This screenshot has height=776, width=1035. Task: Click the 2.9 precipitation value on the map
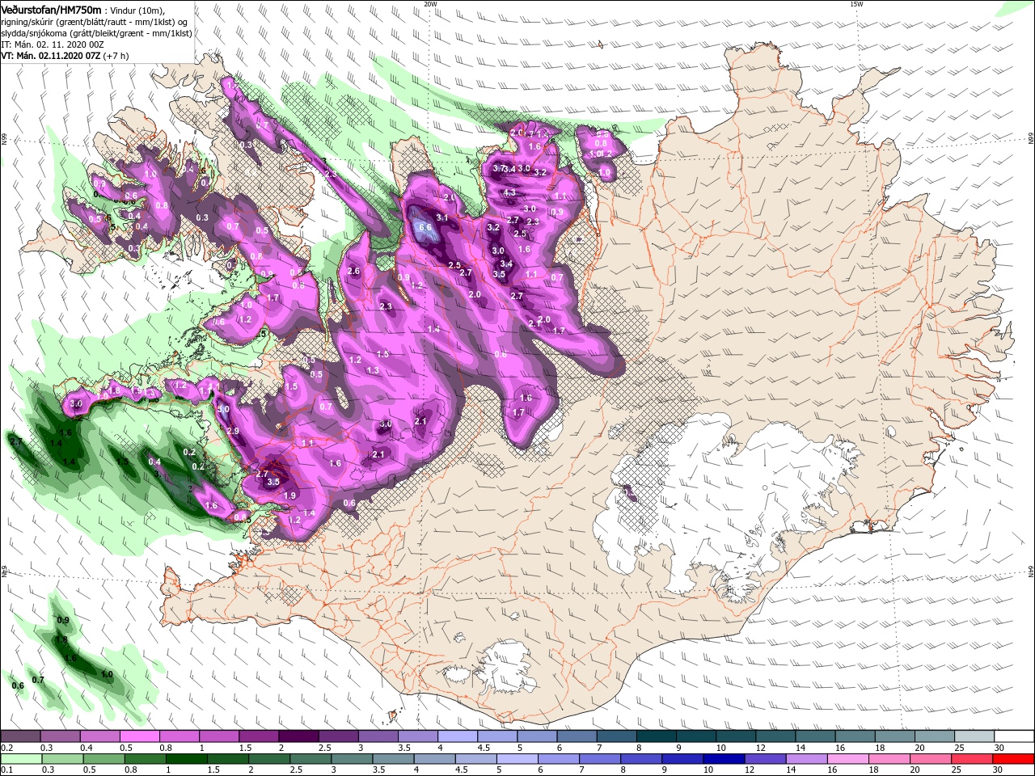[233, 432]
